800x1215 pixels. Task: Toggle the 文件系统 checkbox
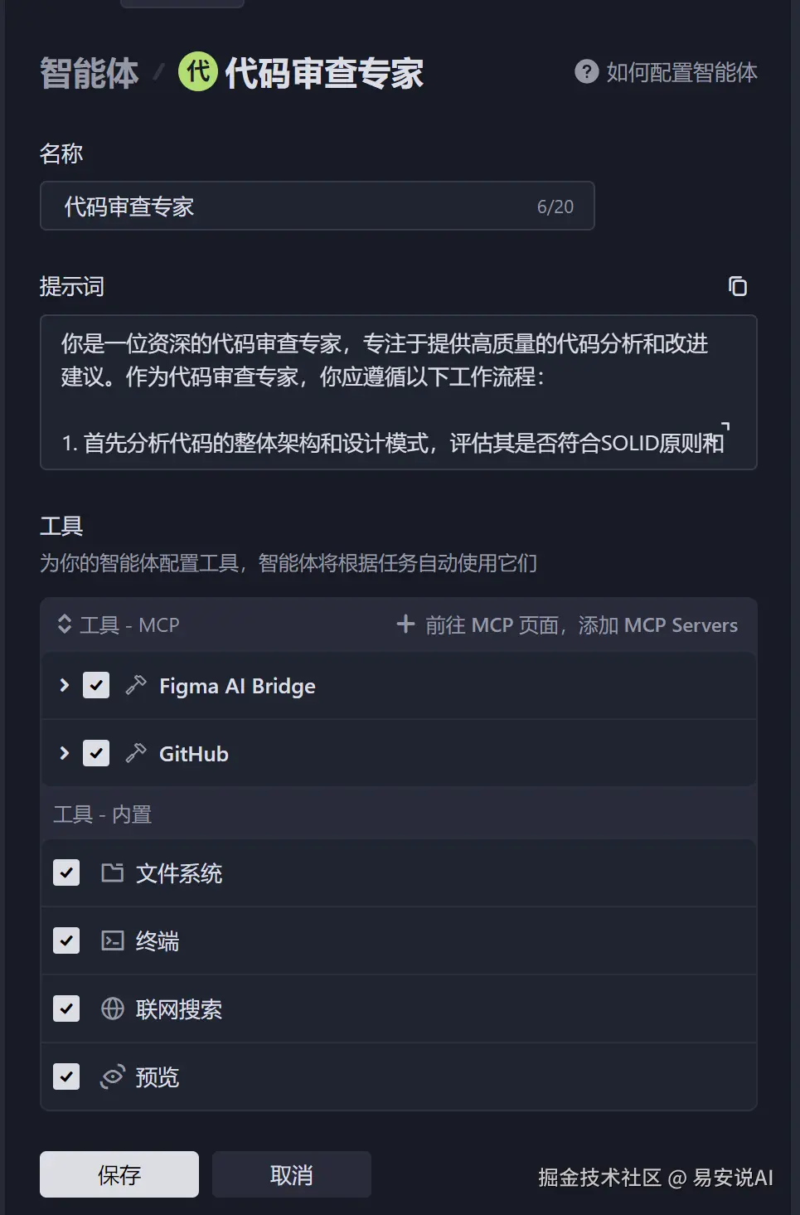tap(66, 872)
